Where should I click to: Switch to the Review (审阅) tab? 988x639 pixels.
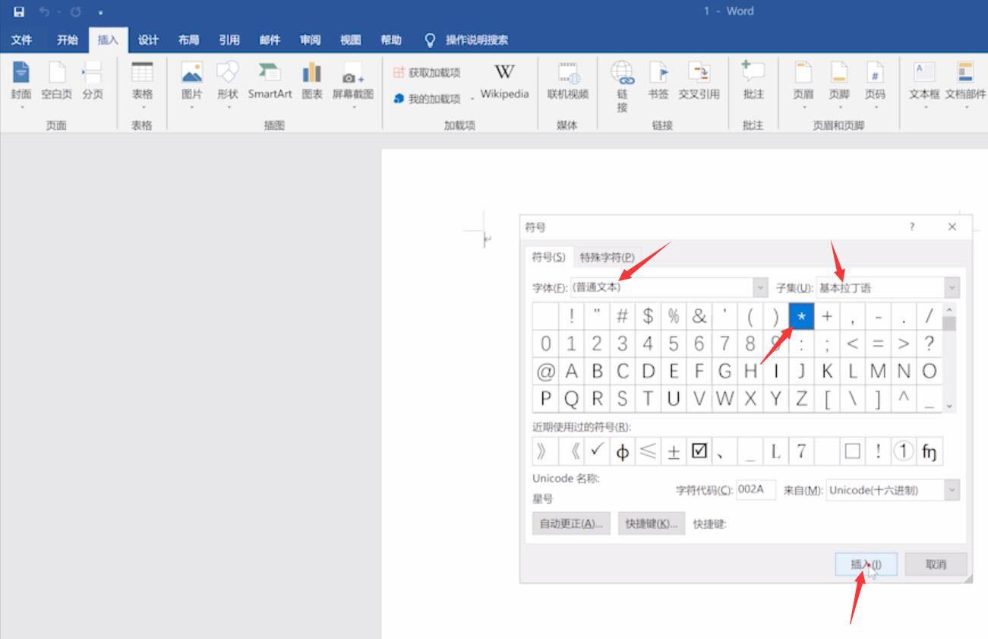coord(310,40)
